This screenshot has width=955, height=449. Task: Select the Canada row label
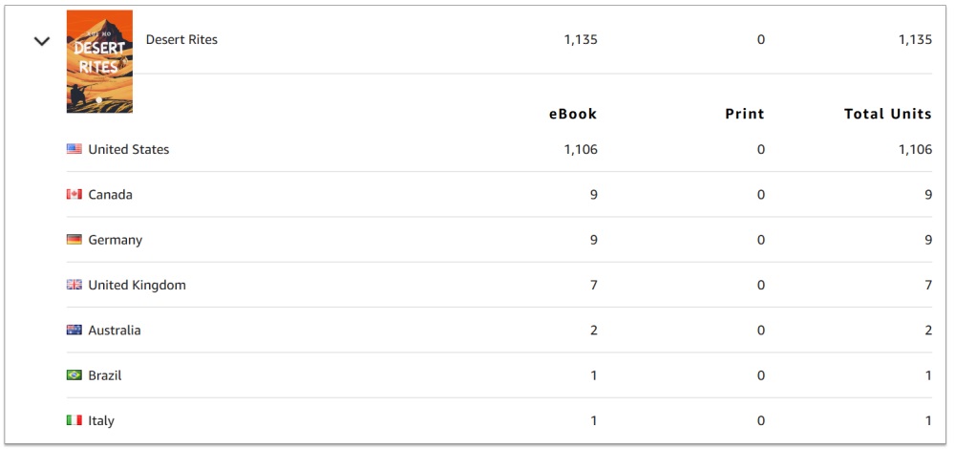click(110, 194)
